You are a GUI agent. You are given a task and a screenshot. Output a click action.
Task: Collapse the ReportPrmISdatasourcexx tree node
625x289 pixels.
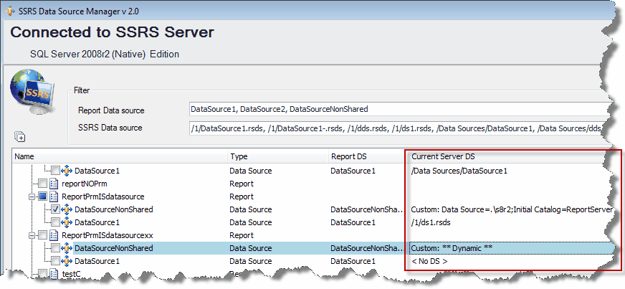pyautogui.click(x=32, y=235)
